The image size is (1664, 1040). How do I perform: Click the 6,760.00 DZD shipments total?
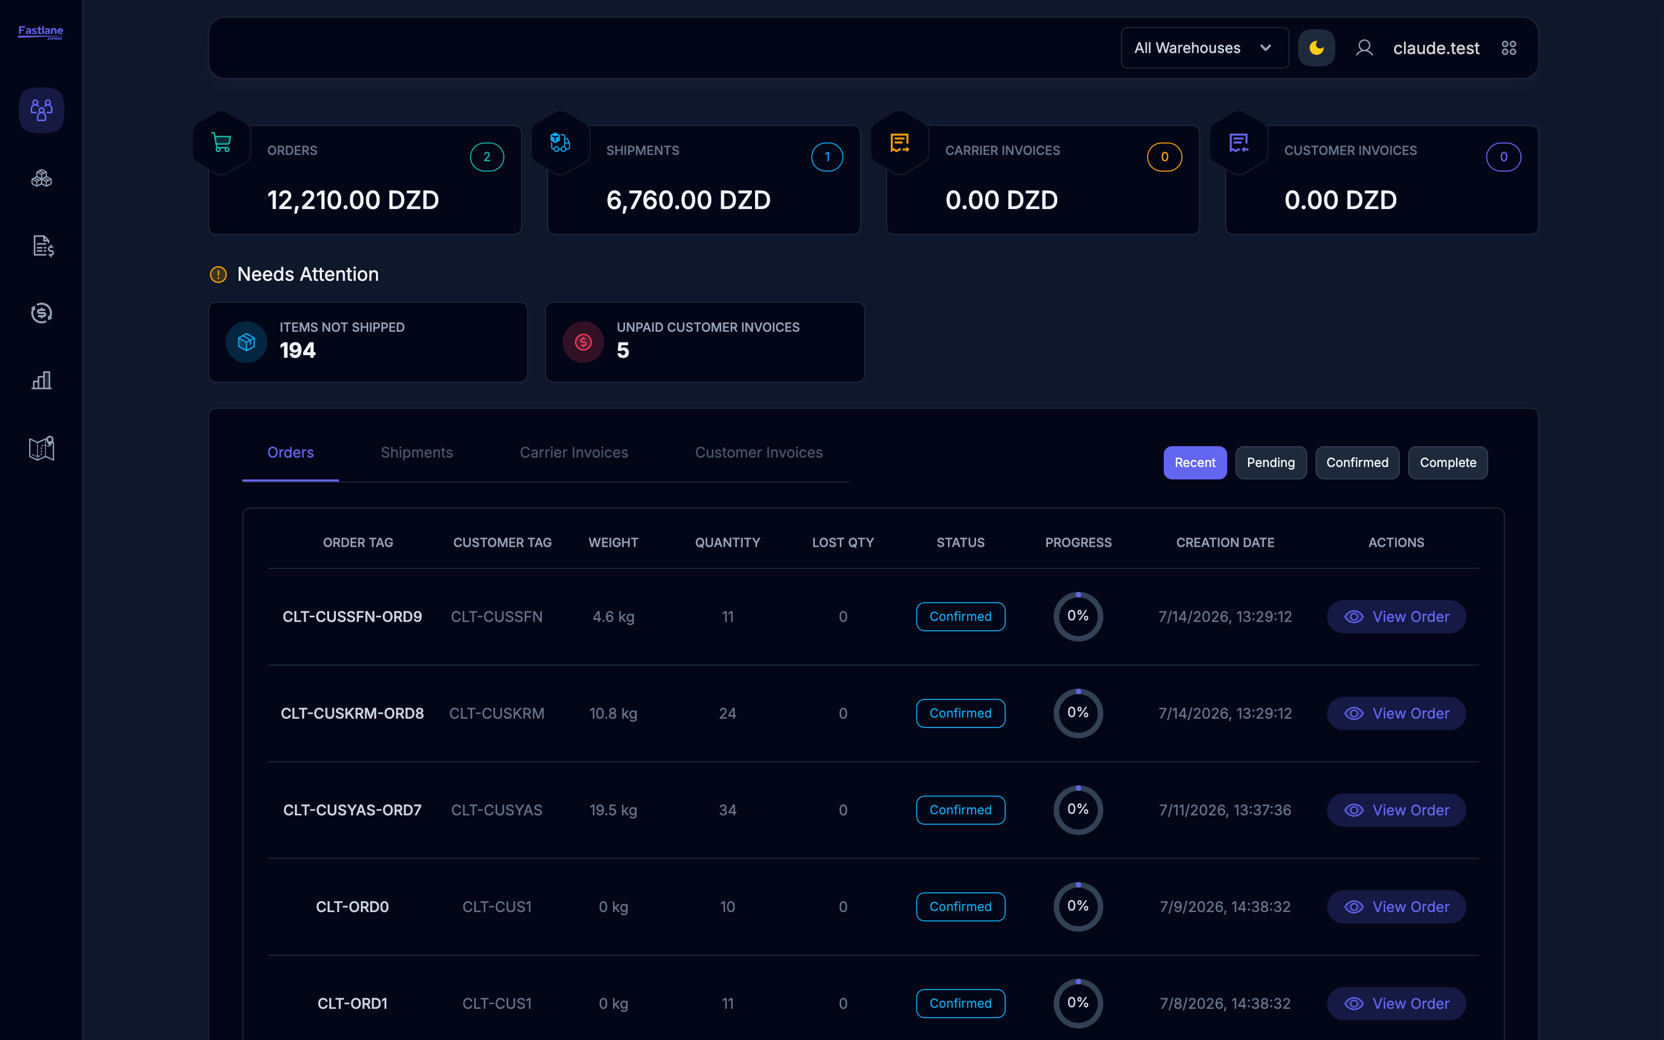click(x=688, y=200)
